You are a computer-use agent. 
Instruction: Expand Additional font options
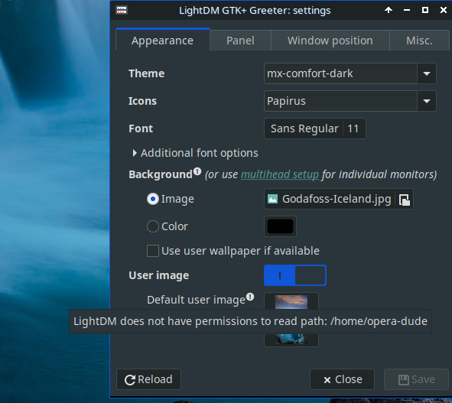tap(195, 153)
